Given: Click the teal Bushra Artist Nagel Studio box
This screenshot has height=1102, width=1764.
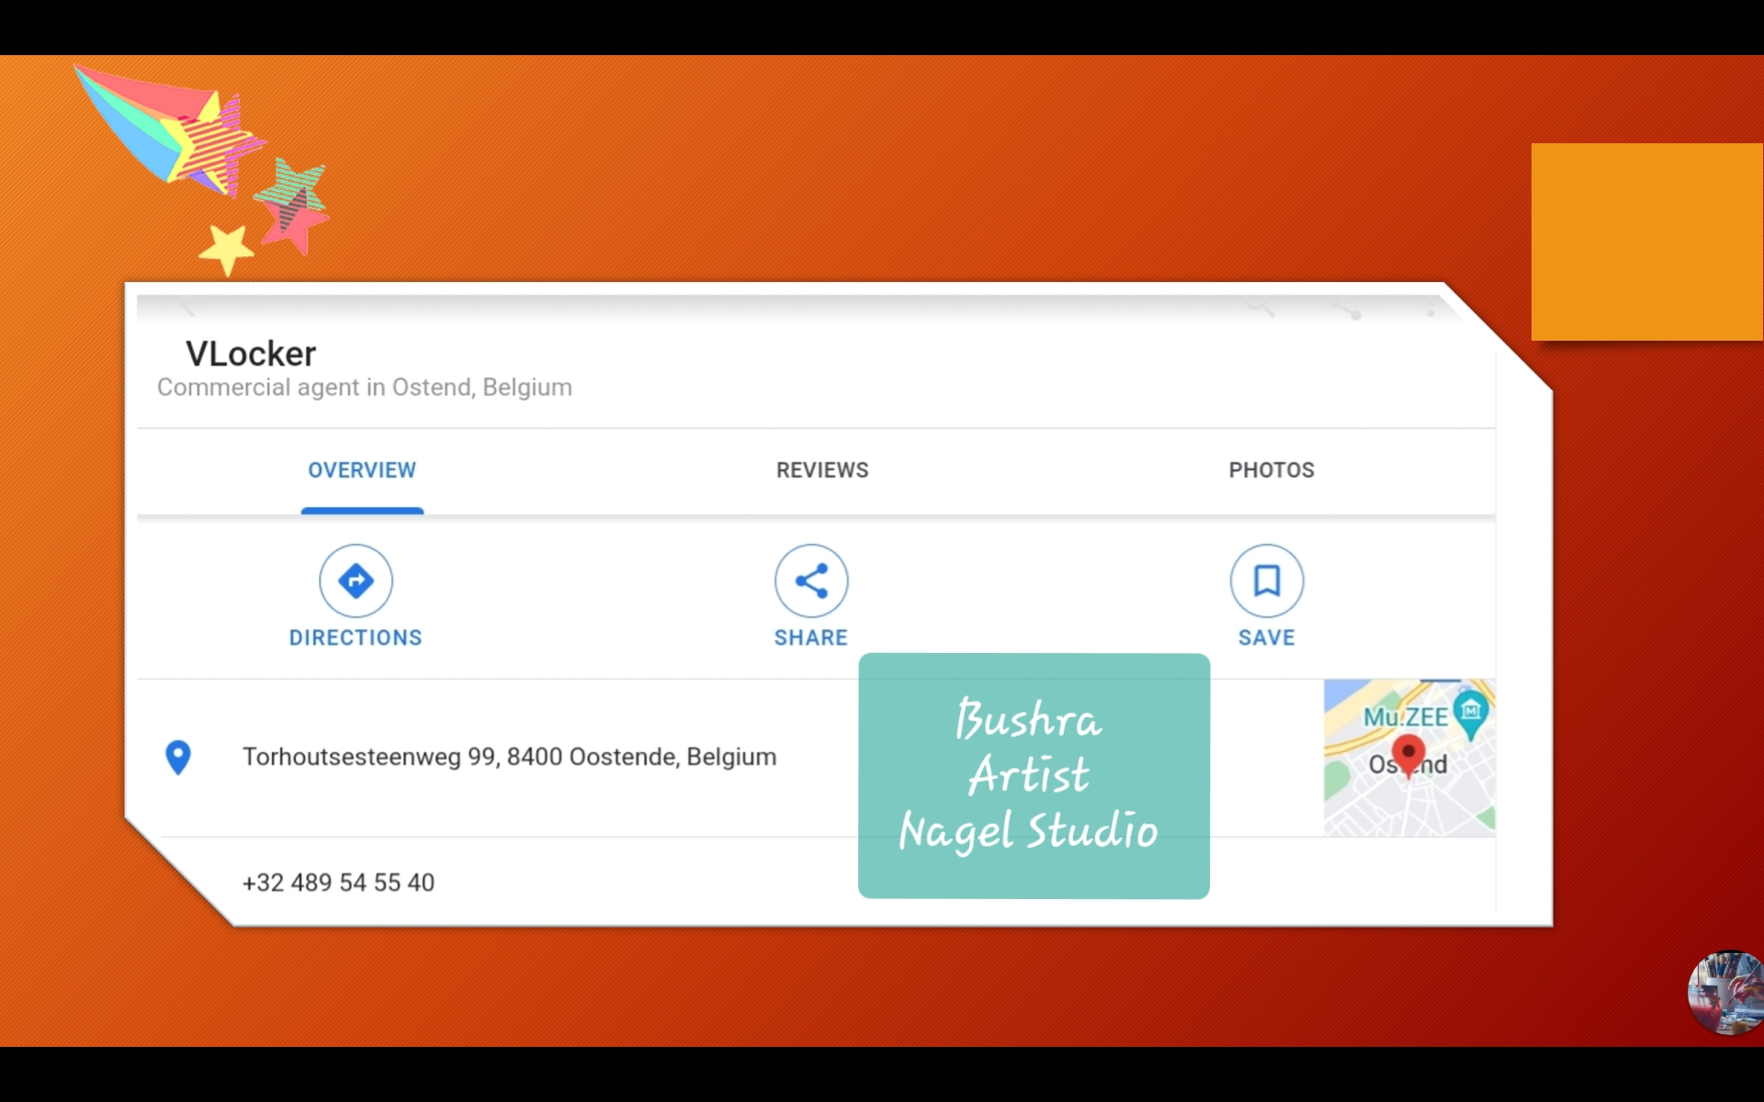Looking at the screenshot, I should click(x=1033, y=775).
